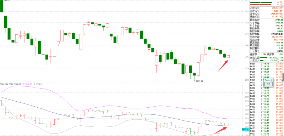Click the BOLL(20) indicator label
The image size is (284, 136).
click(x=4, y=84)
